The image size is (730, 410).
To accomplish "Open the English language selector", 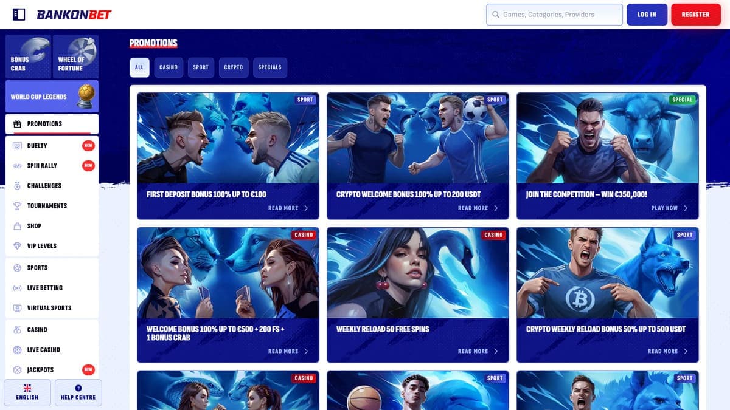I will [27, 392].
